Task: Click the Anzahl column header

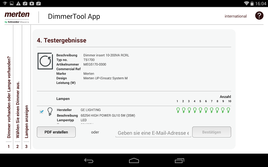Action: [225, 97]
